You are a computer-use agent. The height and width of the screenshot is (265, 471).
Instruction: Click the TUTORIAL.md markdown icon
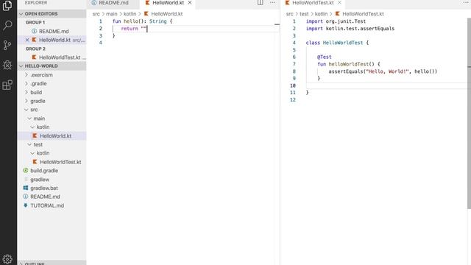(26, 205)
